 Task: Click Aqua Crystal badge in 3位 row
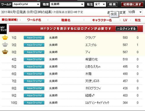pyautogui.click(x=34, y=52)
